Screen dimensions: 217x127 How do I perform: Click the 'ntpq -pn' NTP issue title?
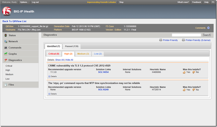coord(94,83)
